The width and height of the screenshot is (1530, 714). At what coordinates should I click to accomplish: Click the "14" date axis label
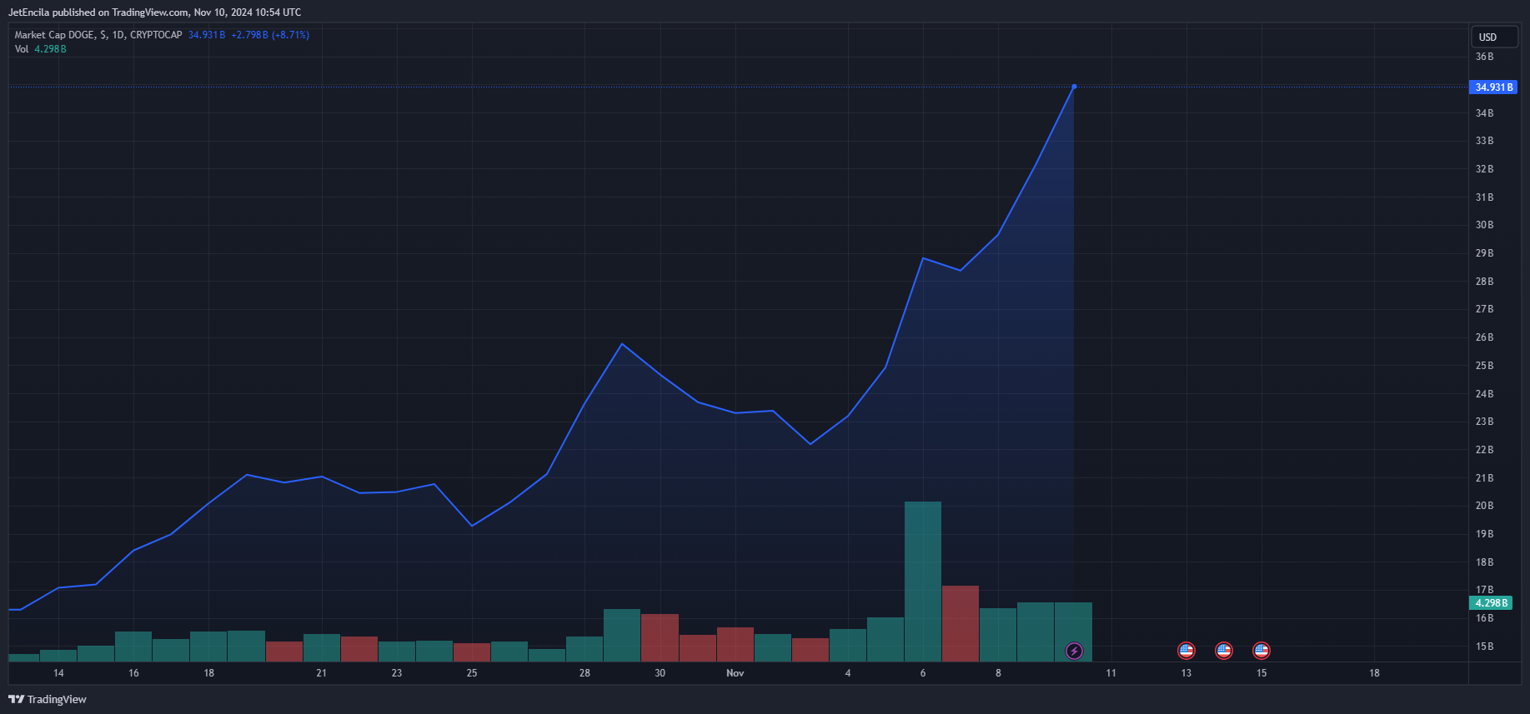58,673
